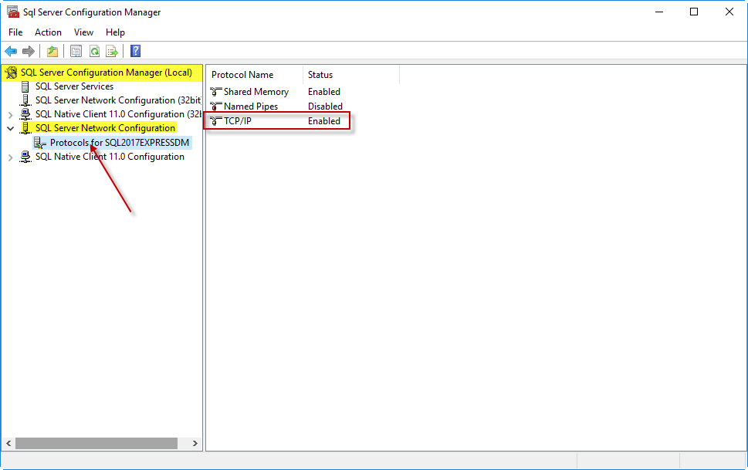Click the tree pane scroll left arrow
Viewport: 748px width, 470px height.
click(8, 443)
